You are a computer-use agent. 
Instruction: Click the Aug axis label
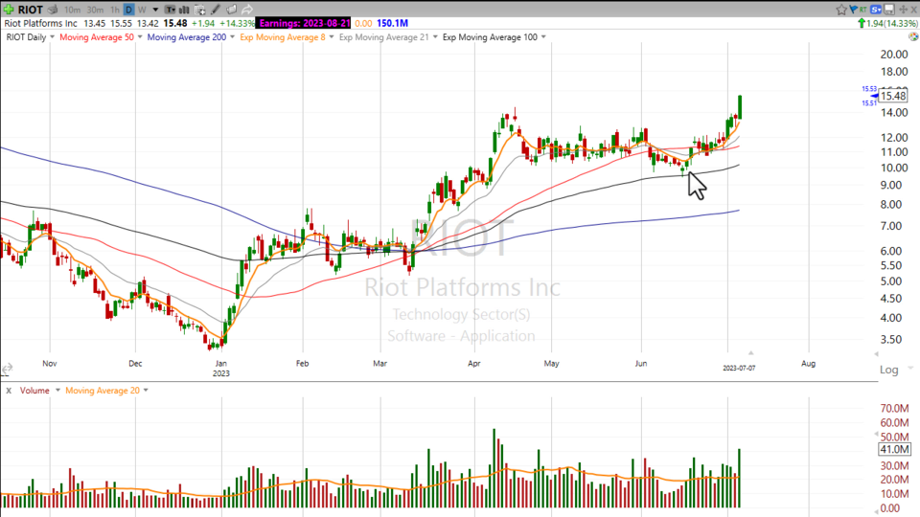[809, 364]
